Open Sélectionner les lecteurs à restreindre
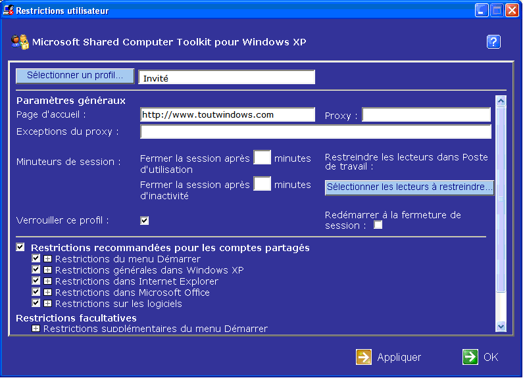523x378 pixels. tap(409, 187)
